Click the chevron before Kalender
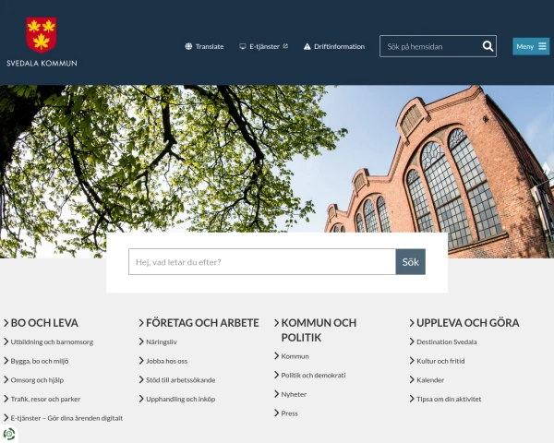The height and width of the screenshot is (443, 554). pyautogui.click(x=412, y=379)
